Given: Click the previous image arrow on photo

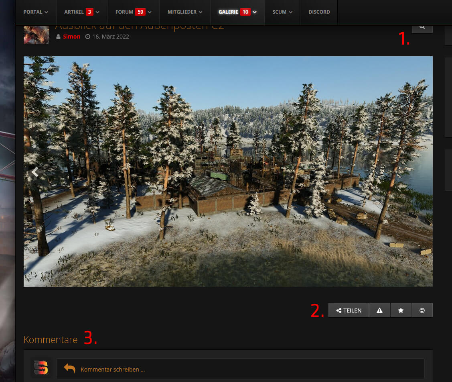Looking at the screenshot, I should (x=35, y=172).
